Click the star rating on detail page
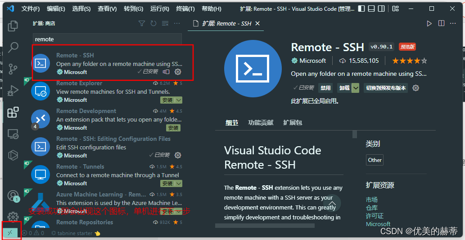The height and width of the screenshot is (240, 465). pyautogui.click(x=410, y=61)
